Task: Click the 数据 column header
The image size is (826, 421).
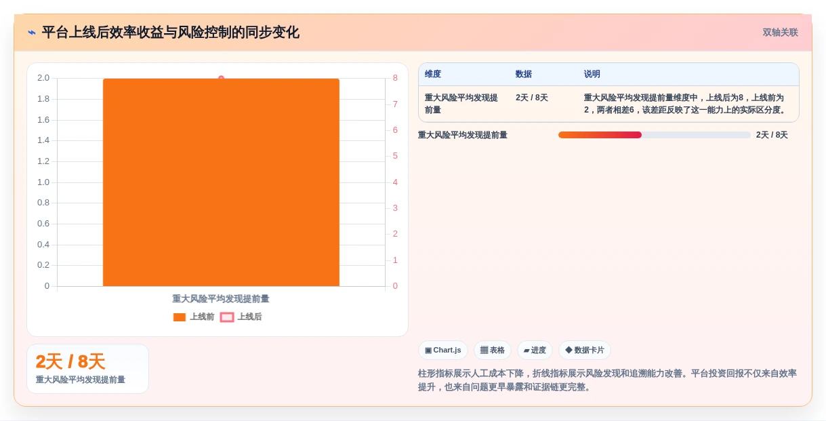Action: pyautogui.click(x=524, y=74)
